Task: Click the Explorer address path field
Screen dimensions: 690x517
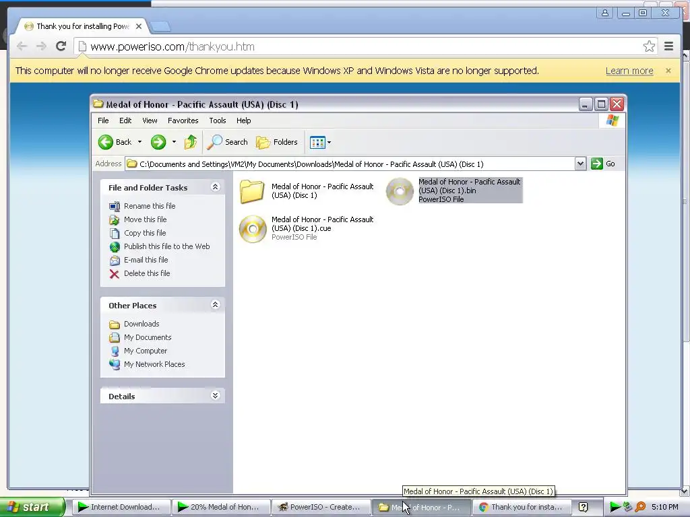Action: (350, 164)
